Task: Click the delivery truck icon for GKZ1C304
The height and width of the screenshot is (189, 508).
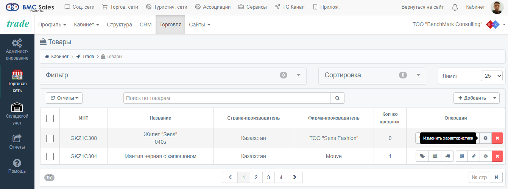Action: (x=447, y=156)
